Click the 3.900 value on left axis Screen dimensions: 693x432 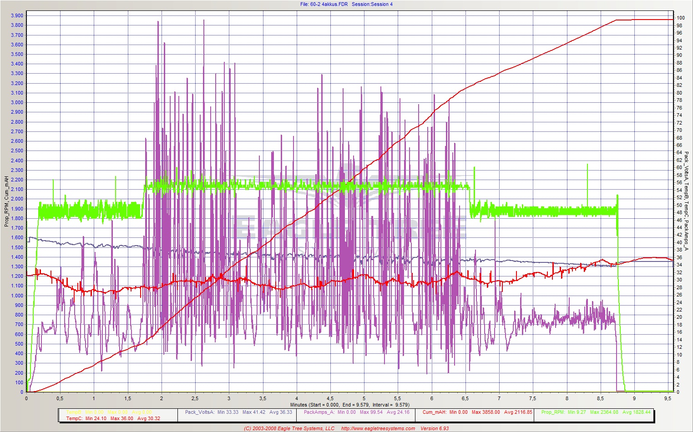coord(17,15)
